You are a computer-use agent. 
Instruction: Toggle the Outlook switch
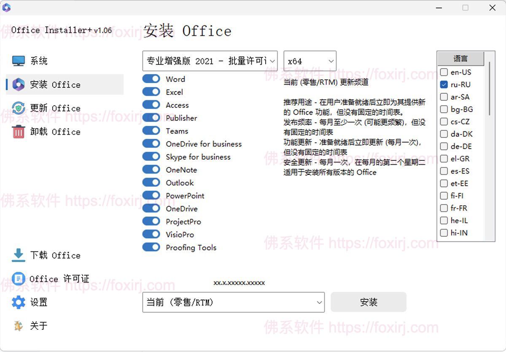tap(151, 182)
